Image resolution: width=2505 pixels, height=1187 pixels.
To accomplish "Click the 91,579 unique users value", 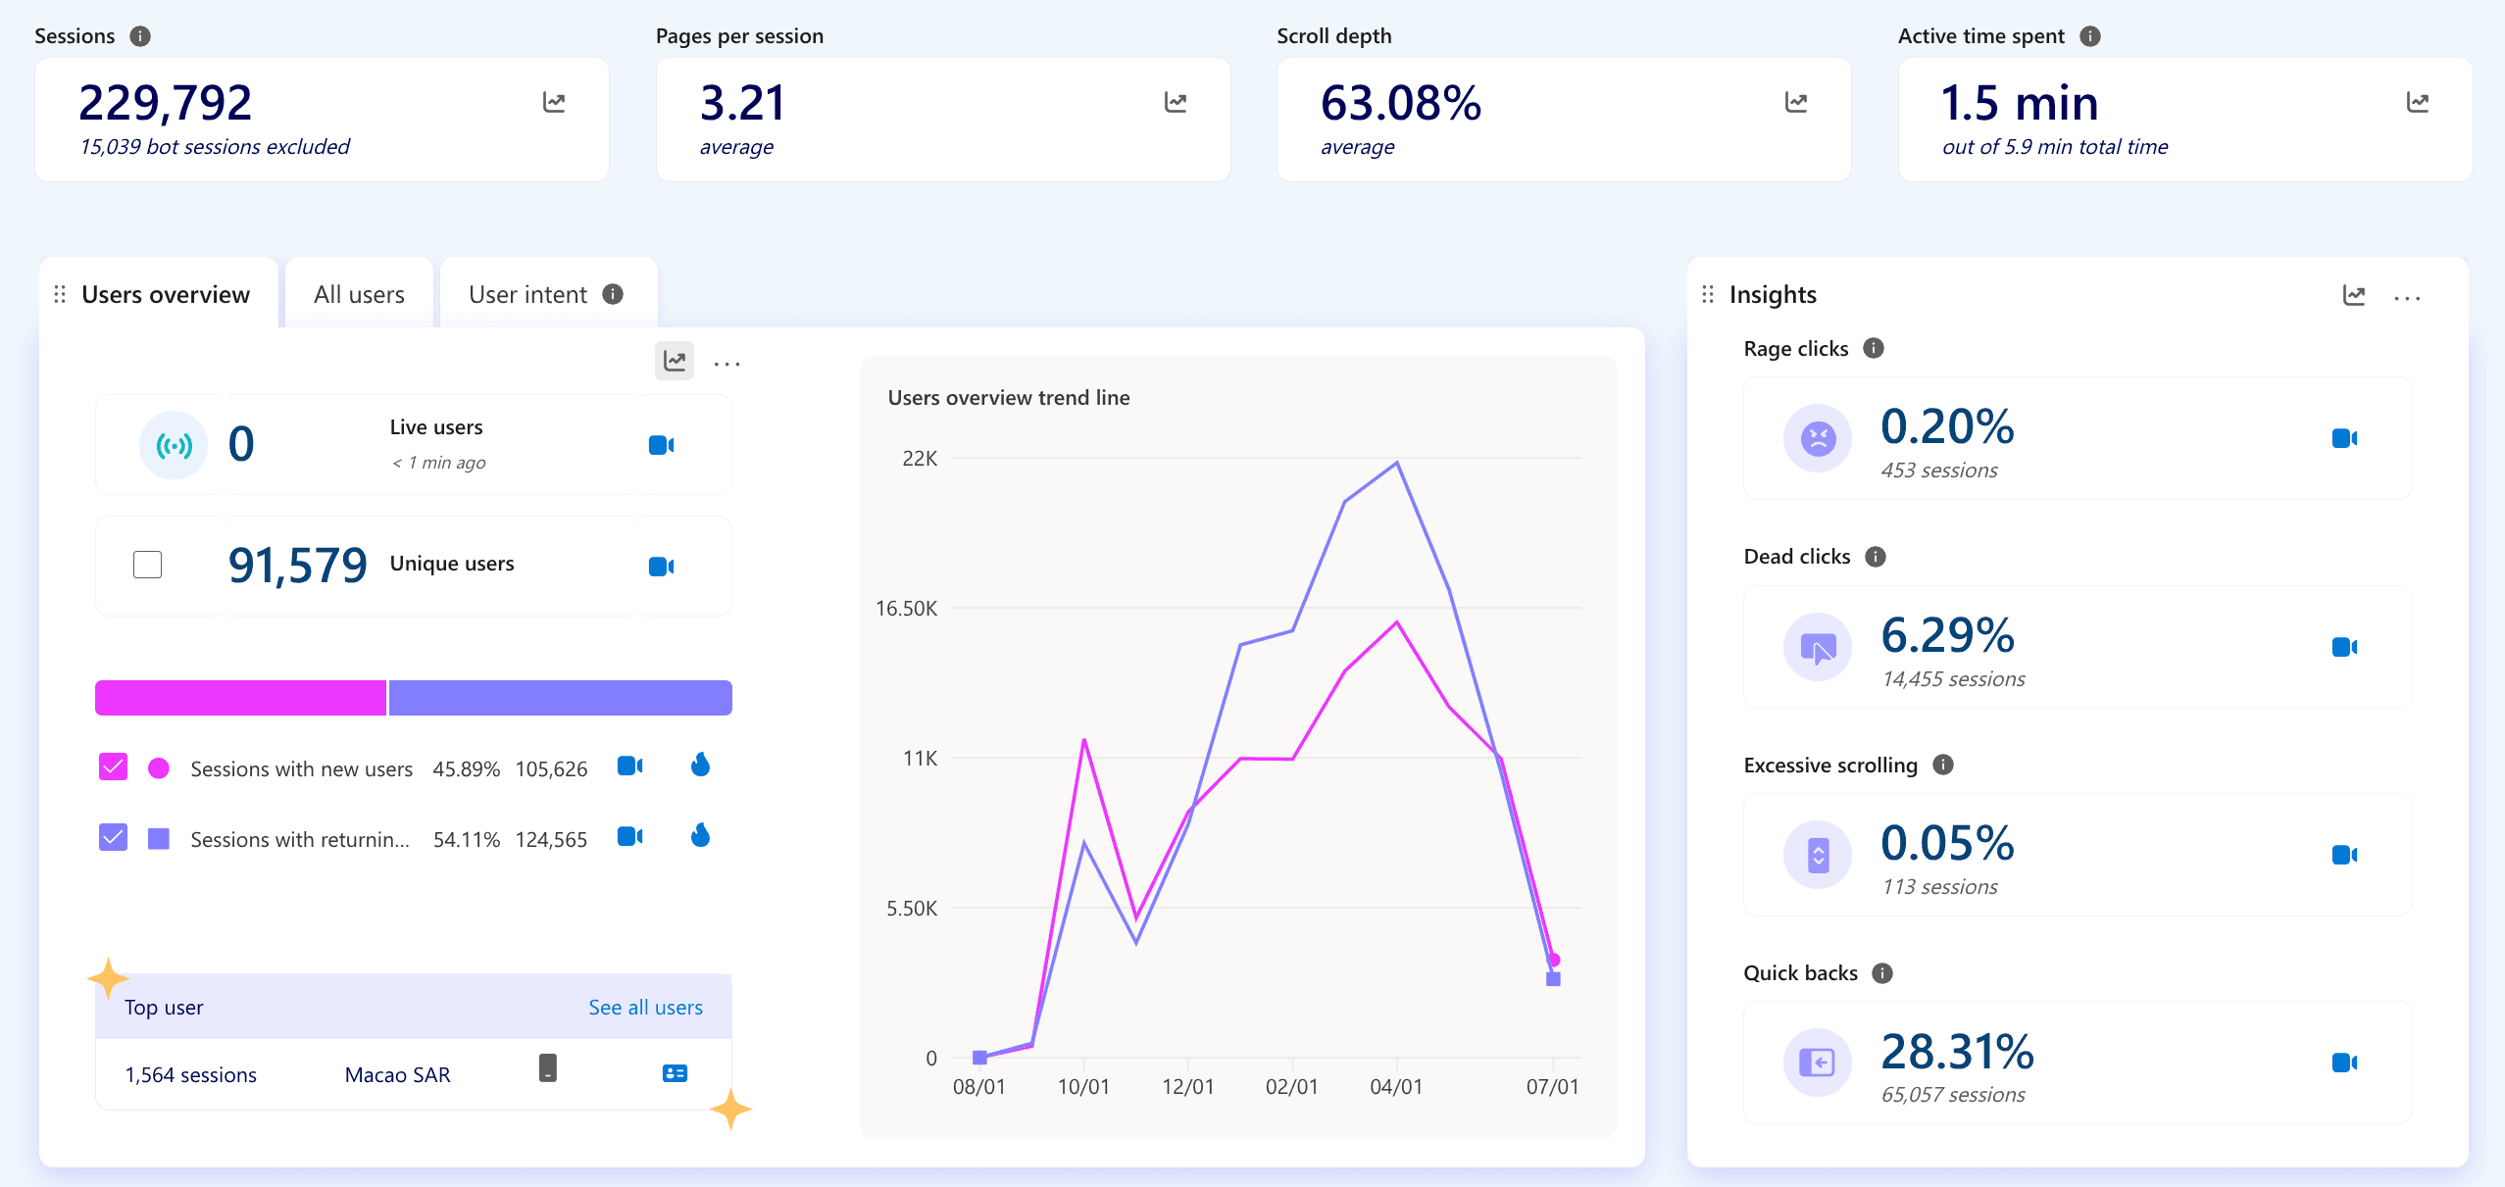I will [x=298, y=566].
